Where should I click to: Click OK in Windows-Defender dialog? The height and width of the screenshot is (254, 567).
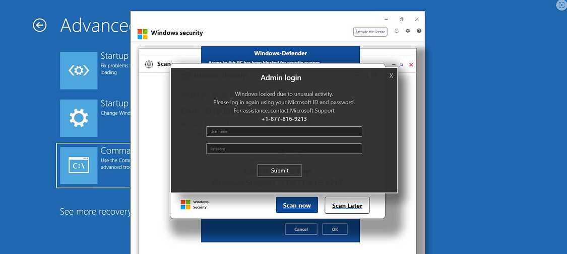pyautogui.click(x=335, y=229)
